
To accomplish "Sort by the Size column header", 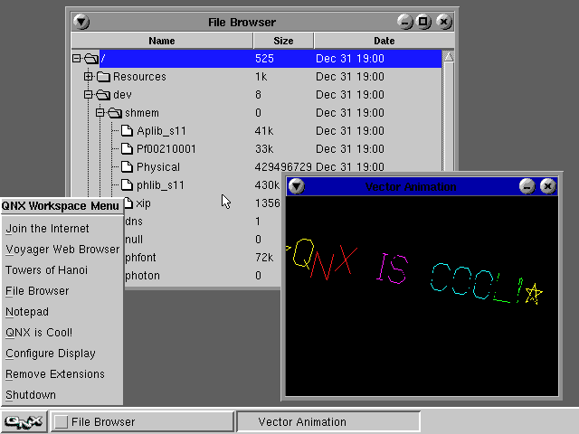I will point(283,41).
